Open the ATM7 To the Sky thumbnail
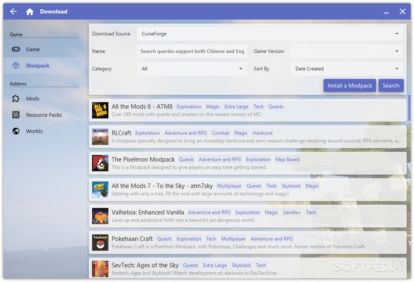 [x=100, y=190]
